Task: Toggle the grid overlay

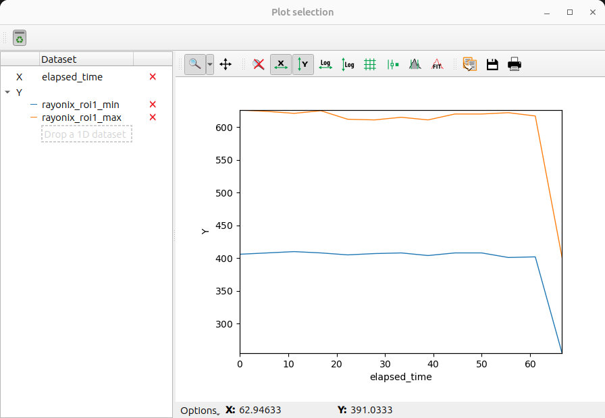Action: [x=369, y=64]
